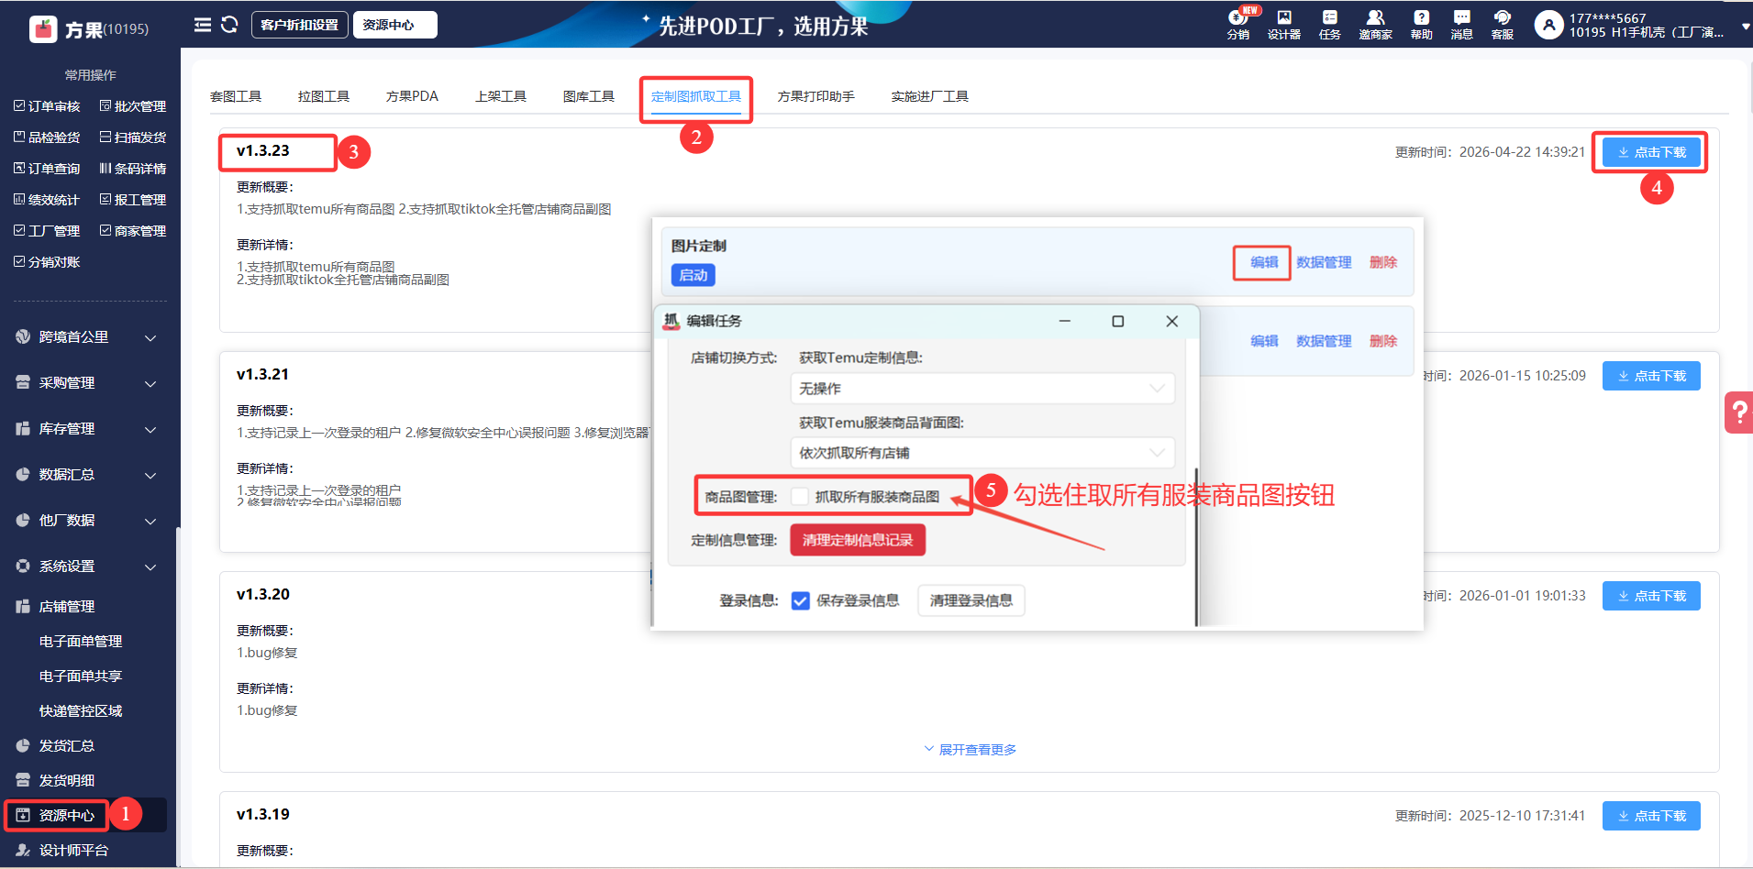Download version v1.3.21
This screenshot has height=869, width=1753.
[1651, 376]
